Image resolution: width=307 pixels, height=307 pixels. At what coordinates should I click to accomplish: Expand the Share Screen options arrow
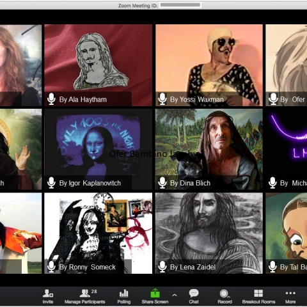click(175, 295)
